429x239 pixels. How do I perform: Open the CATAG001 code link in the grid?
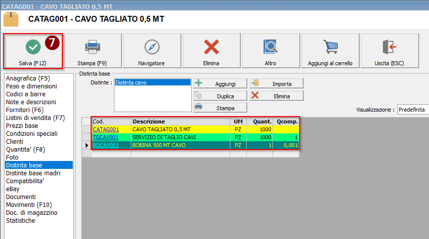tap(106, 129)
